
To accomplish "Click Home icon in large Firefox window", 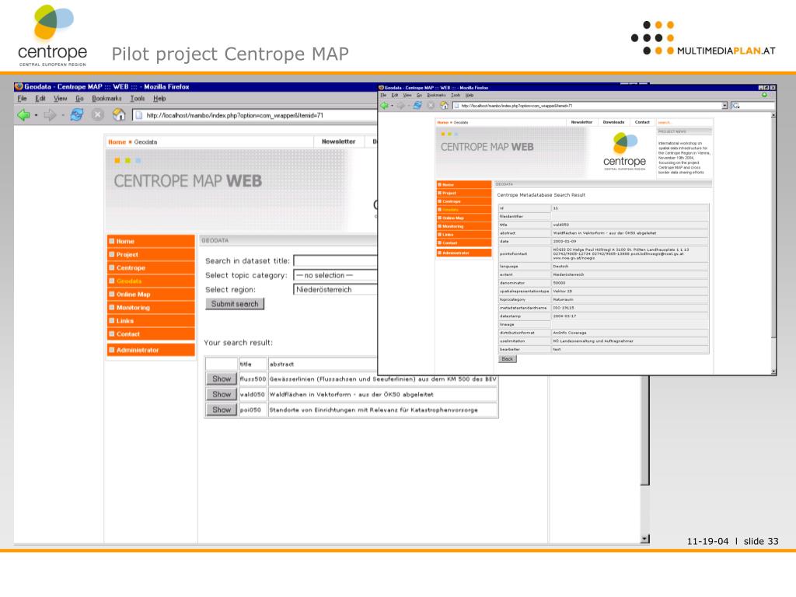I will pyautogui.click(x=119, y=115).
